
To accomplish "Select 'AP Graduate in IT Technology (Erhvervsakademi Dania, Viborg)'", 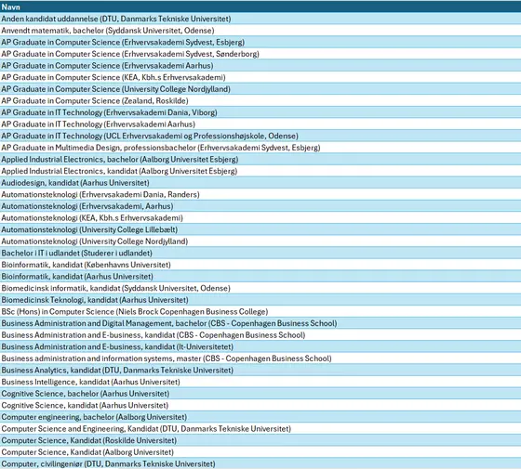I will click(x=260, y=112).
